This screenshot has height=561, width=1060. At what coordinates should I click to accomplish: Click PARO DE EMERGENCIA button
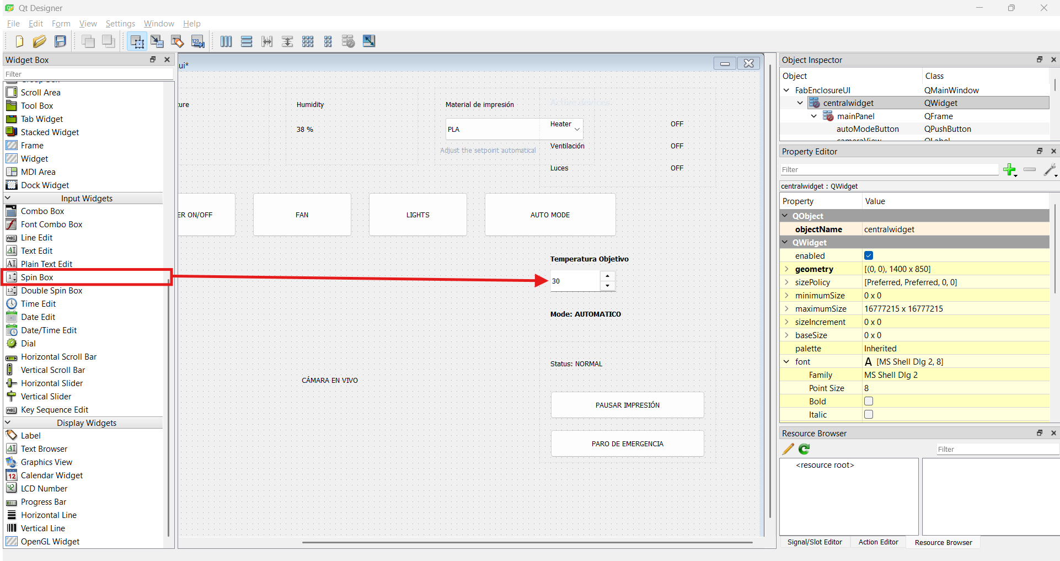click(628, 444)
